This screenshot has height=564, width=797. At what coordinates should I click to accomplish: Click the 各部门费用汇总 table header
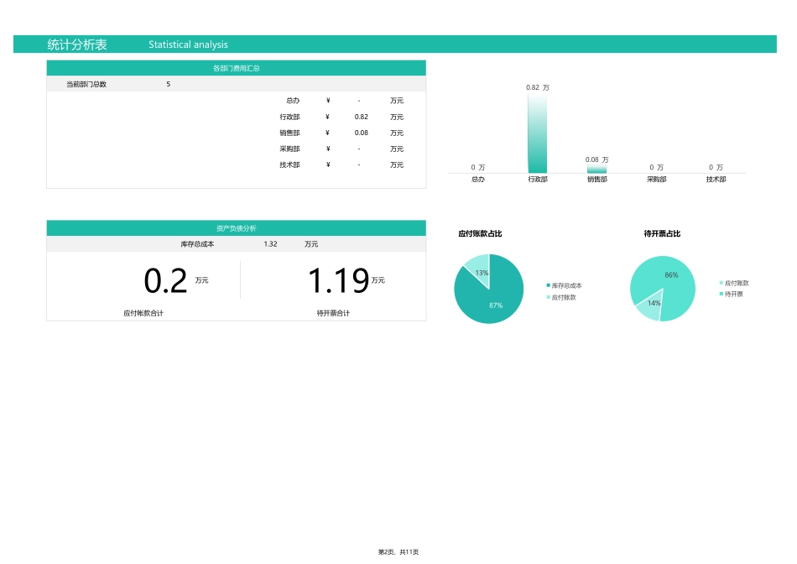point(236,68)
